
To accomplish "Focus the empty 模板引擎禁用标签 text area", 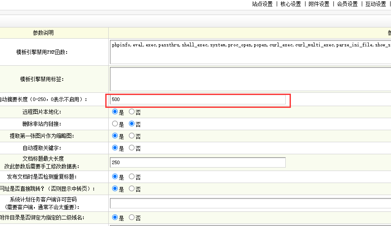I will (x=250, y=79).
